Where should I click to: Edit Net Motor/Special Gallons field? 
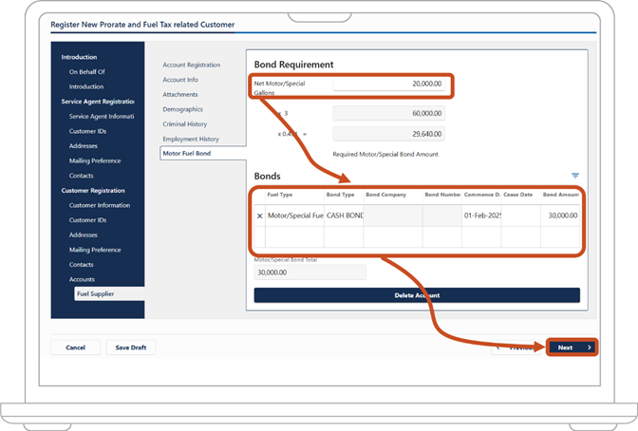coord(388,84)
